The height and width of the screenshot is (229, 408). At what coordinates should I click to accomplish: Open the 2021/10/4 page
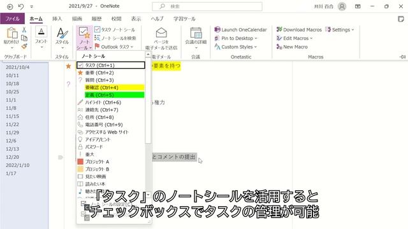pyautogui.click(x=17, y=67)
